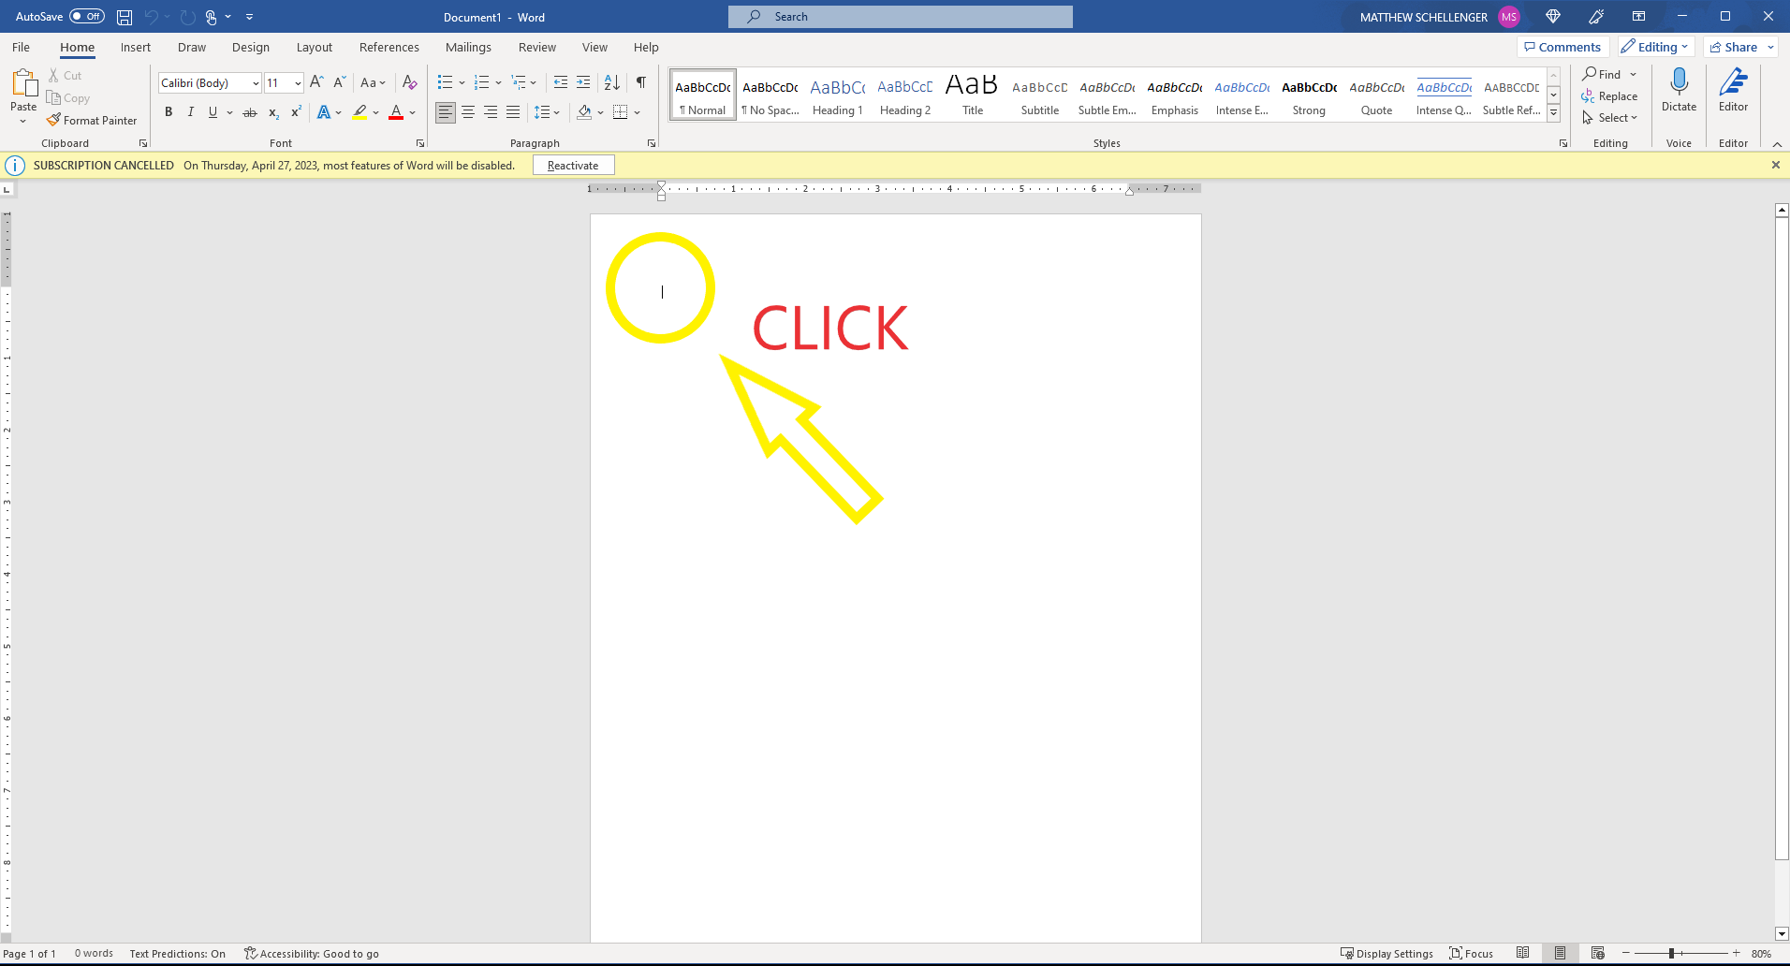Apply the text highlight color
This screenshot has width=1790, height=966.
click(x=359, y=112)
